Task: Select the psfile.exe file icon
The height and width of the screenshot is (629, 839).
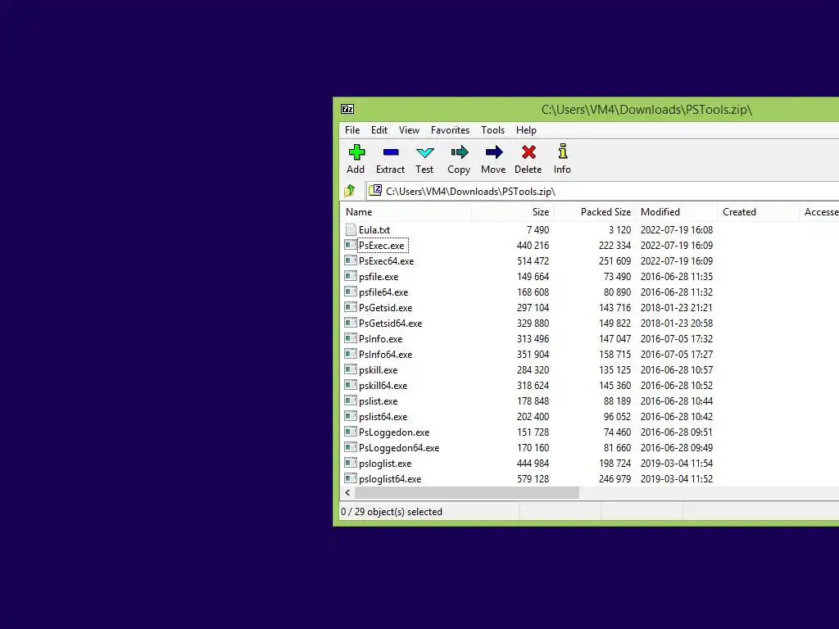Action: point(351,276)
